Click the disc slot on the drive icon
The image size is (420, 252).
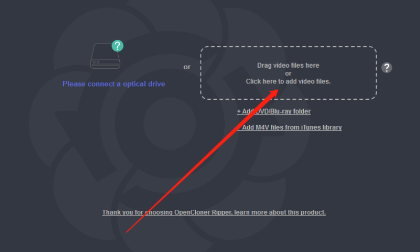[x=106, y=65]
